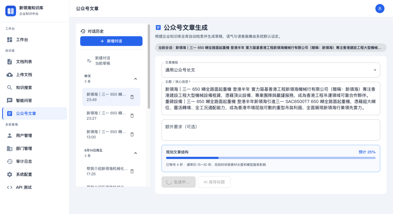Screen dimensions: 393x214
Task: Collapse the 8月14日周五 conversation group
Action: (136, 153)
